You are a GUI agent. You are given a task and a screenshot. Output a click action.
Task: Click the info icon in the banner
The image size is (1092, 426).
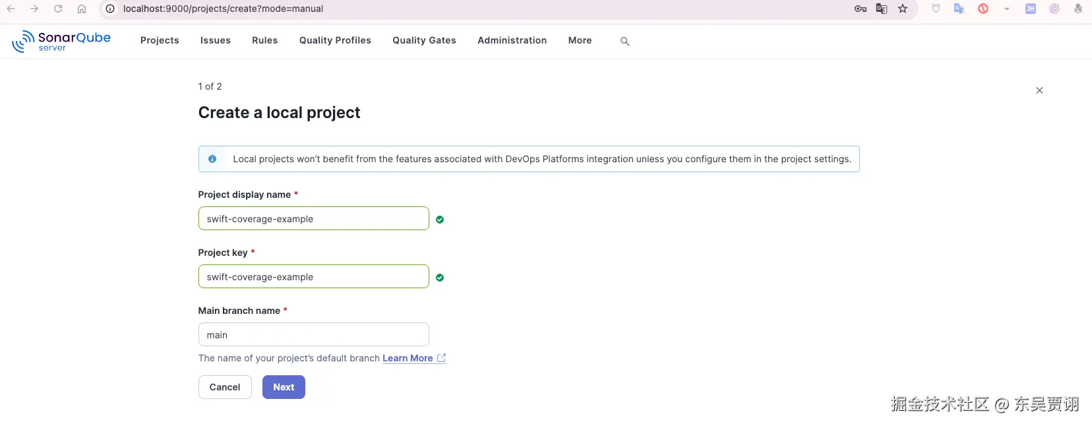pos(212,159)
